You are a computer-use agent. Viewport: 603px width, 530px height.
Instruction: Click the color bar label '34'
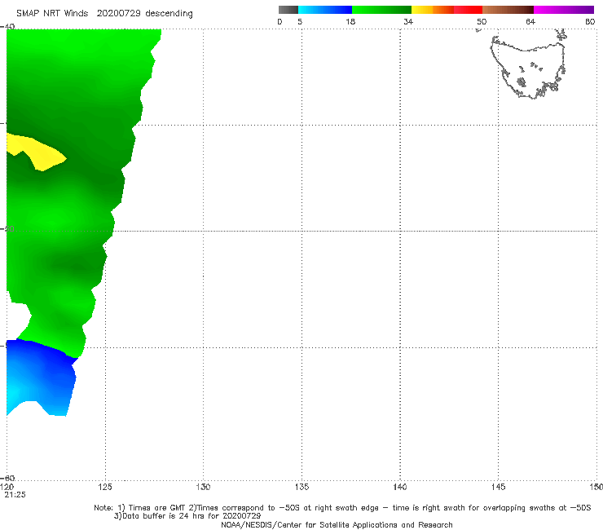408,22
